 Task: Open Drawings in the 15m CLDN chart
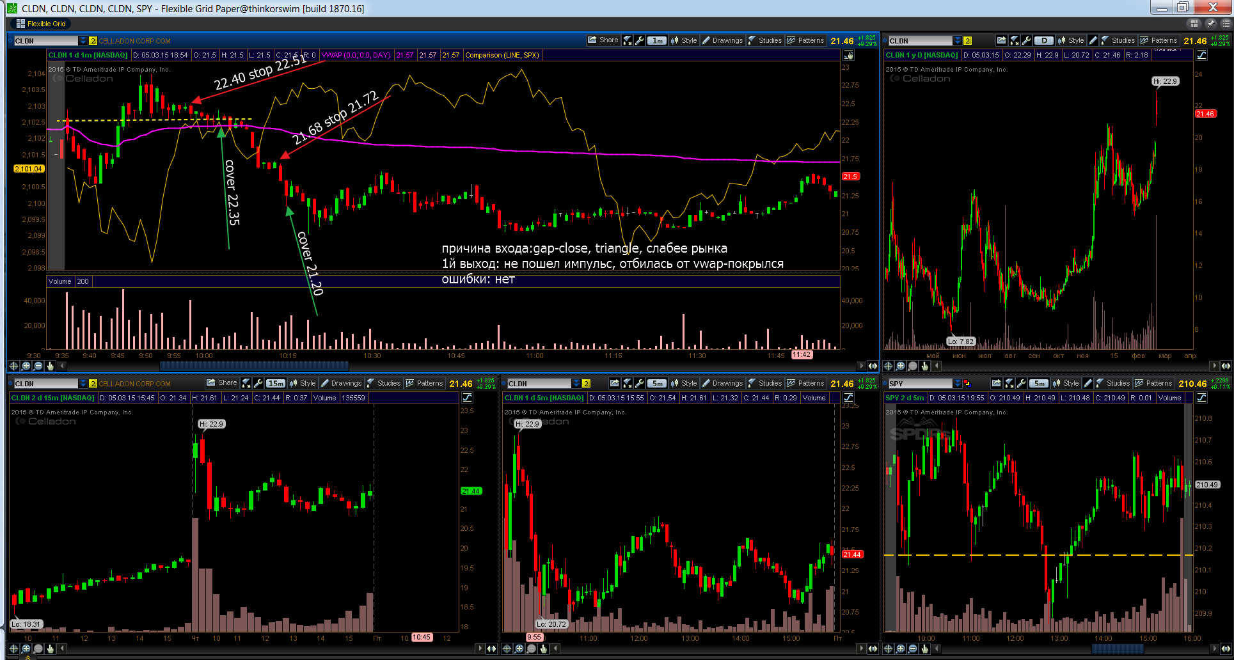coord(341,383)
